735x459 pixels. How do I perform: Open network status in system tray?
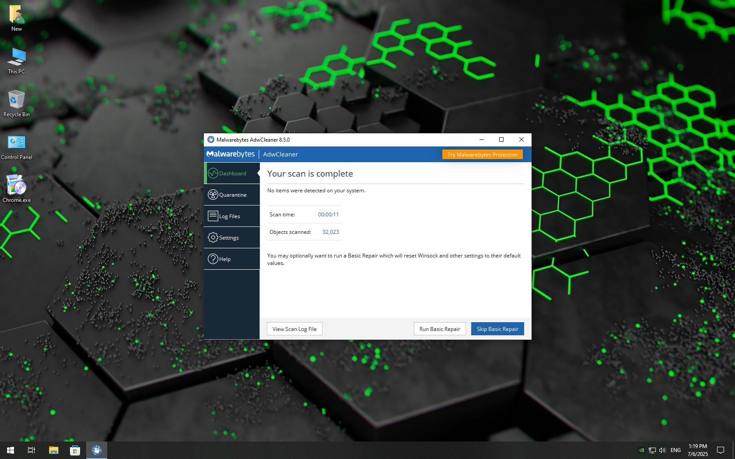pos(652,450)
